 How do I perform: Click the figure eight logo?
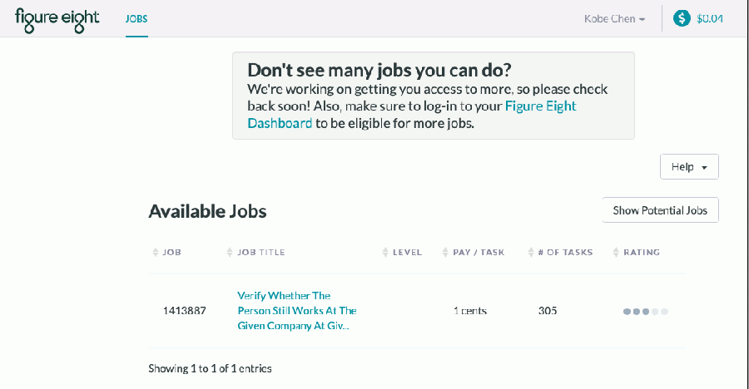click(57, 20)
